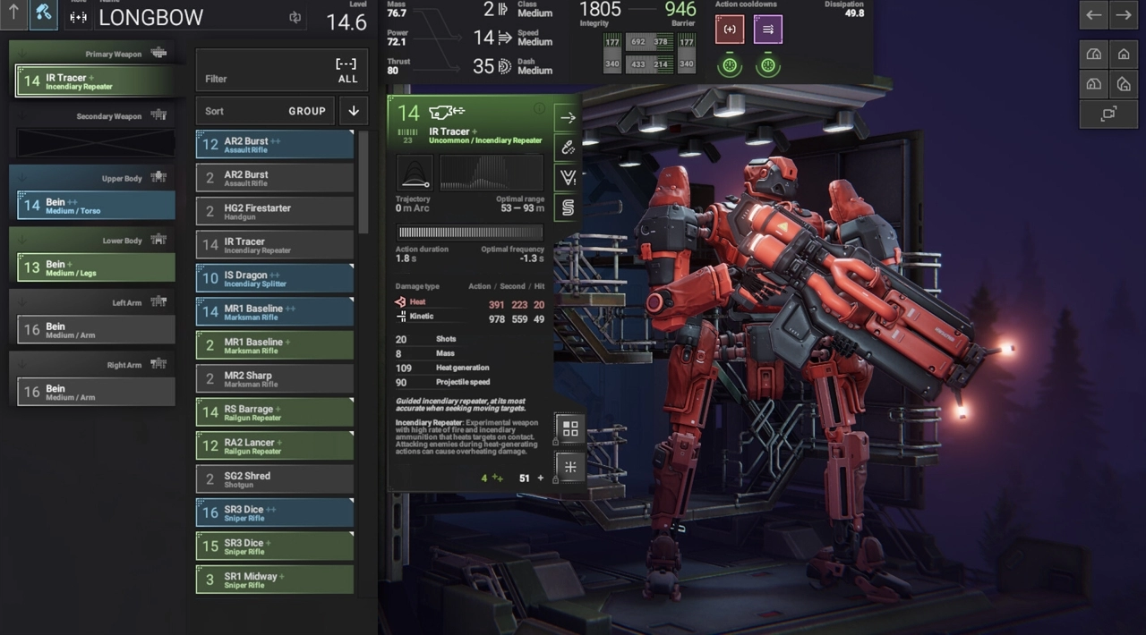The height and width of the screenshot is (635, 1146).
Task: Open the Filter ALL selector
Action: click(x=281, y=71)
